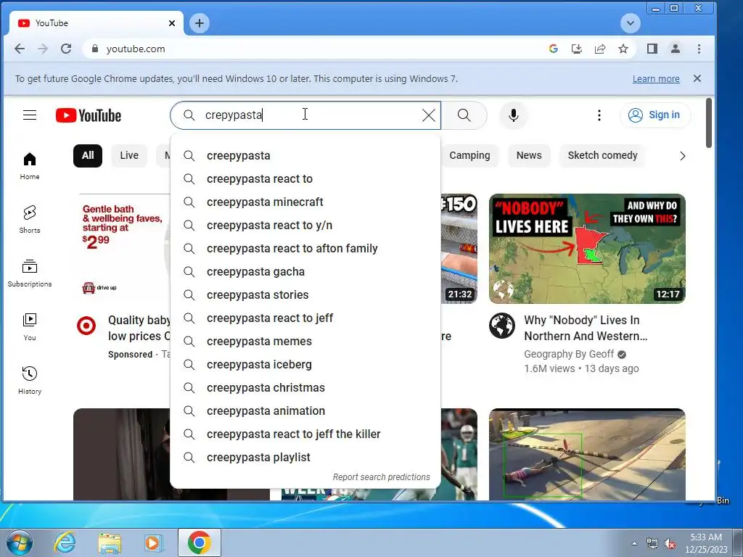Click the muted volume tray icon

[x=670, y=544]
